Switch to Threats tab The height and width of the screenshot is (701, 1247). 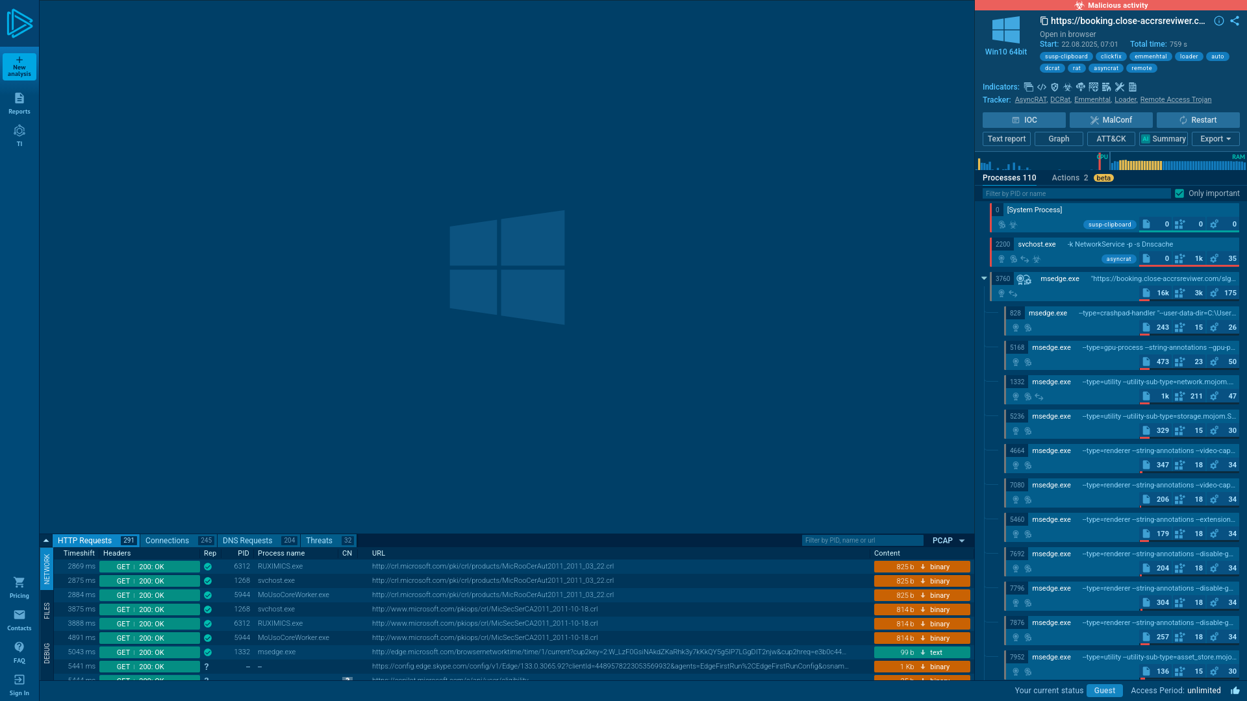[x=329, y=541]
